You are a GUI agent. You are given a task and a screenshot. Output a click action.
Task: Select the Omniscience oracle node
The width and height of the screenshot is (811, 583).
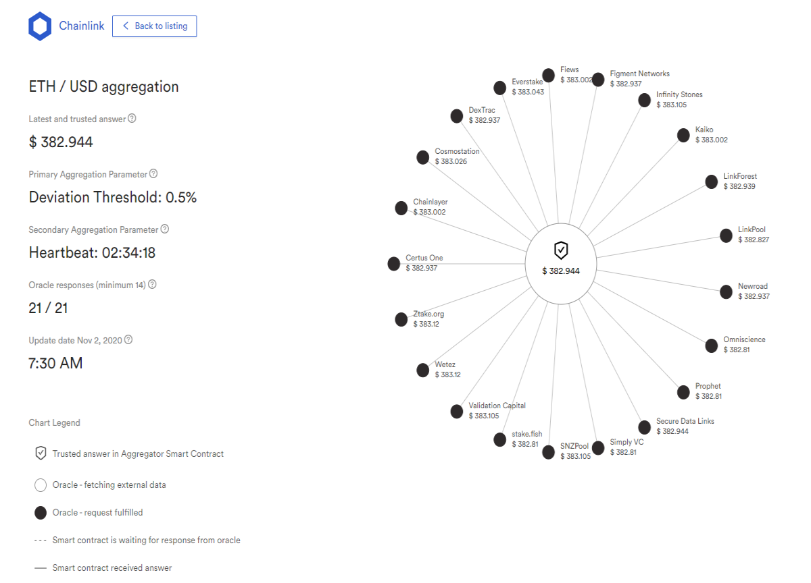click(712, 345)
